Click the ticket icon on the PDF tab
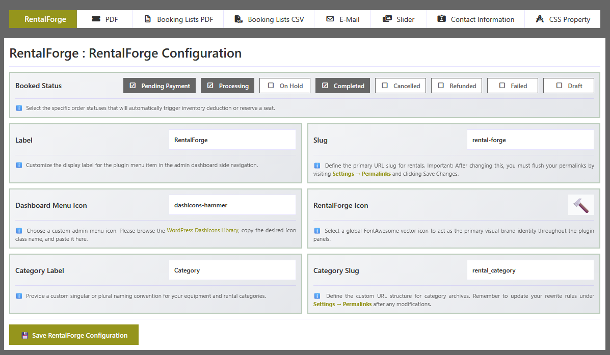The image size is (610, 355). pos(96,19)
